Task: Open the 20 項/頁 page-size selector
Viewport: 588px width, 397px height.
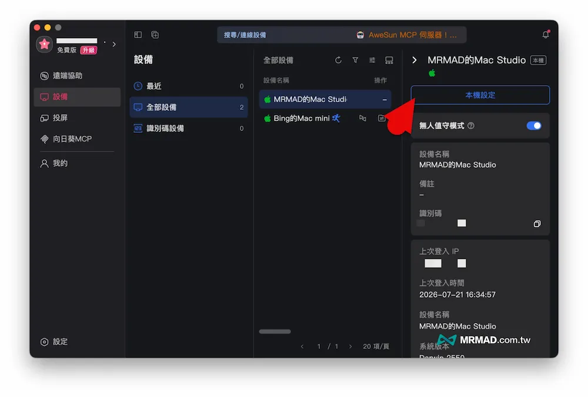Action: (376, 346)
